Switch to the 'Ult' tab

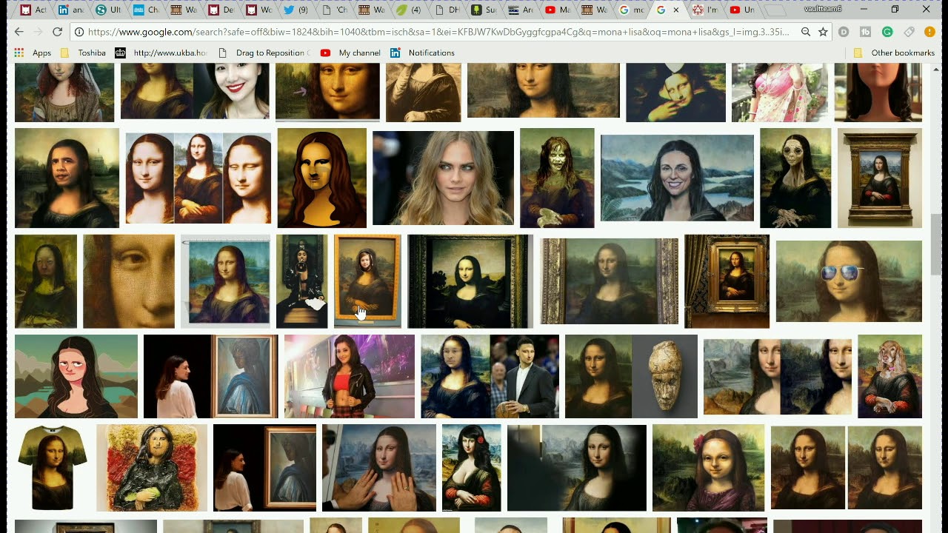pos(109,10)
